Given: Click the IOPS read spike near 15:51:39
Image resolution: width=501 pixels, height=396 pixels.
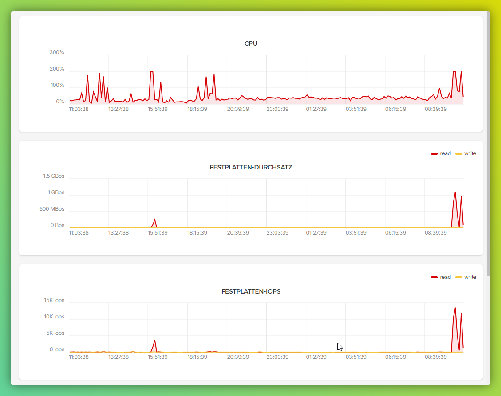Looking at the screenshot, I should [x=154, y=341].
